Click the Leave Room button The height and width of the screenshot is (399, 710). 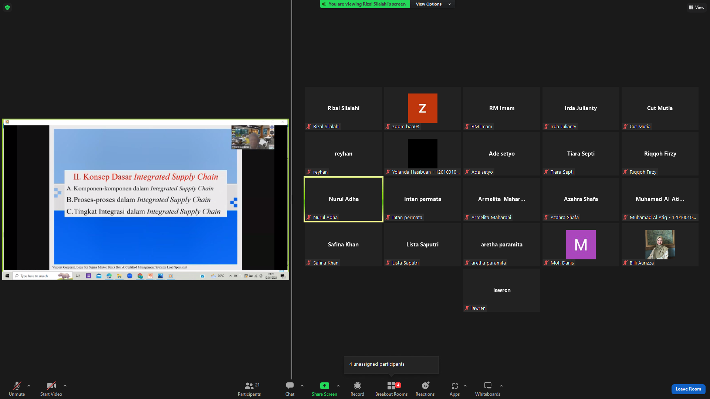(688, 389)
